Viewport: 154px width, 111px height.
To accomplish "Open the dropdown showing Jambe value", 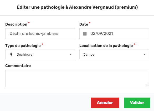I will (114, 54).
